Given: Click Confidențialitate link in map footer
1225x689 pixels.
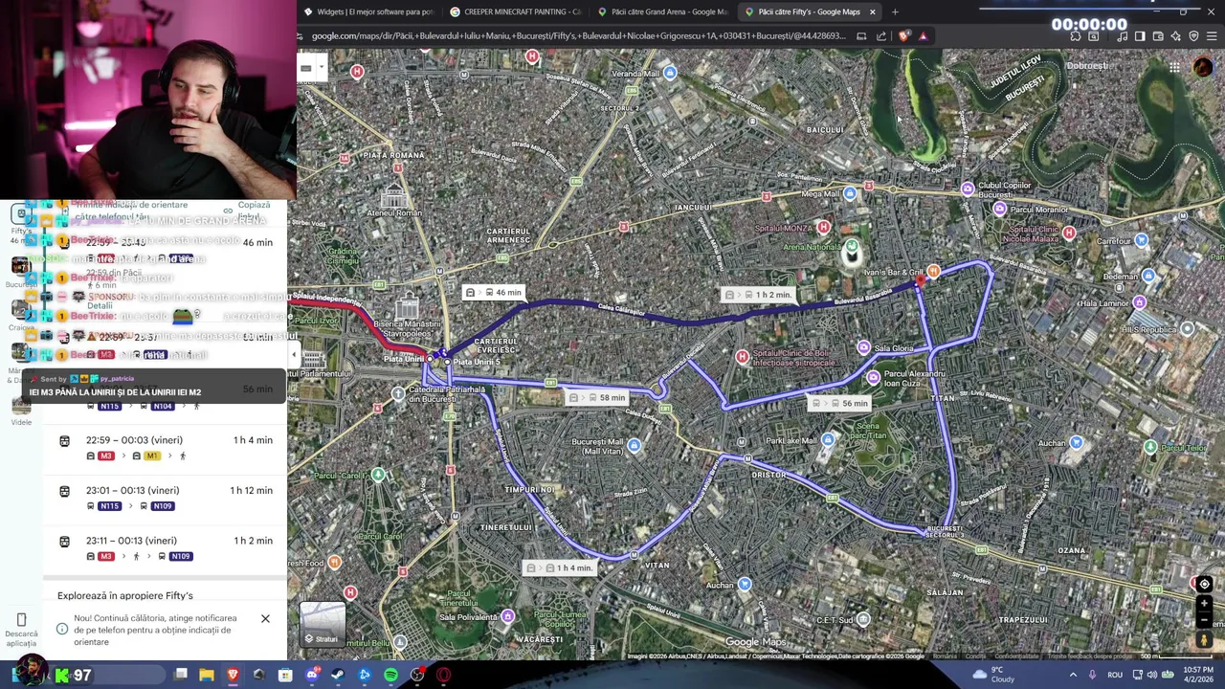Looking at the screenshot, I should [1016, 656].
